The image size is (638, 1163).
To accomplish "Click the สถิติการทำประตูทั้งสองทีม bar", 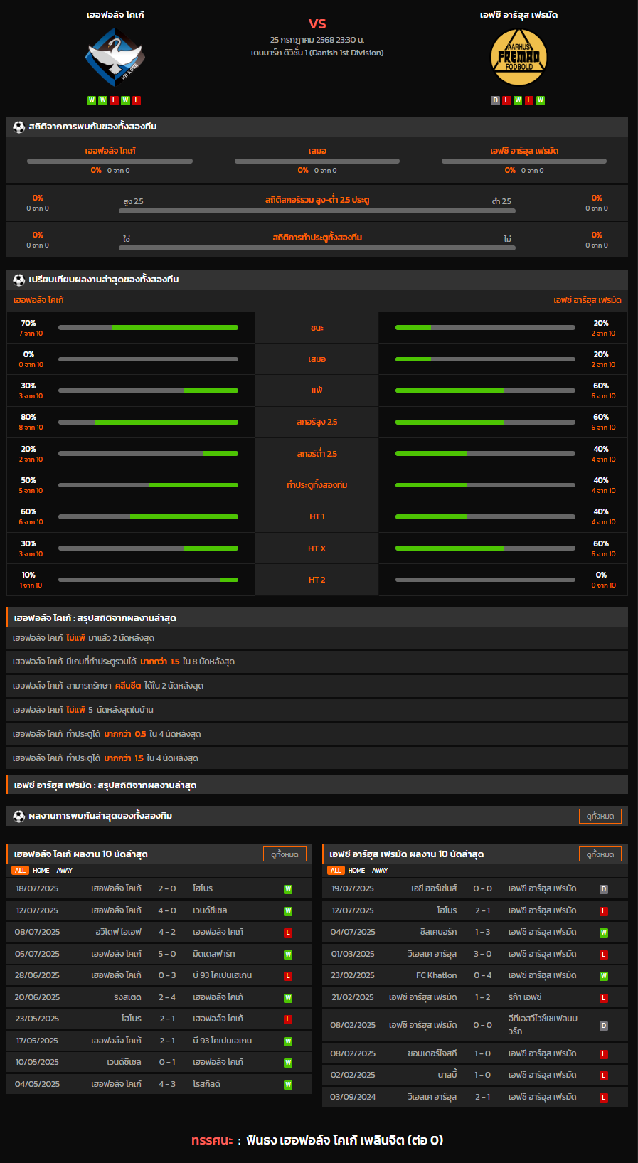I will [317, 248].
